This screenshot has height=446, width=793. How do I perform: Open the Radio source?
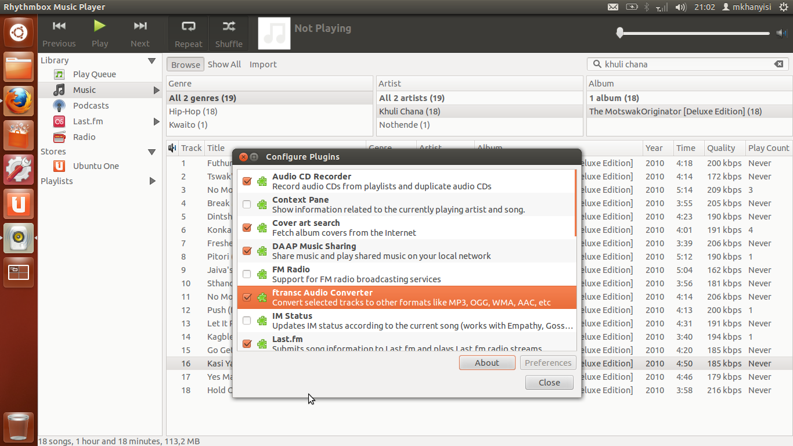[x=84, y=137]
